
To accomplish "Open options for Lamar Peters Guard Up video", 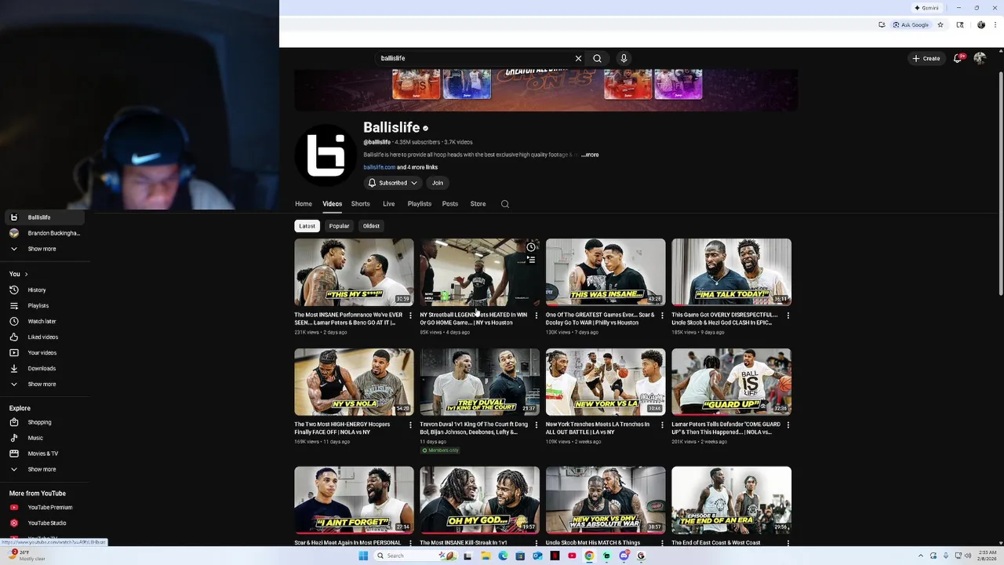I will pyautogui.click(x=788, y=425).
